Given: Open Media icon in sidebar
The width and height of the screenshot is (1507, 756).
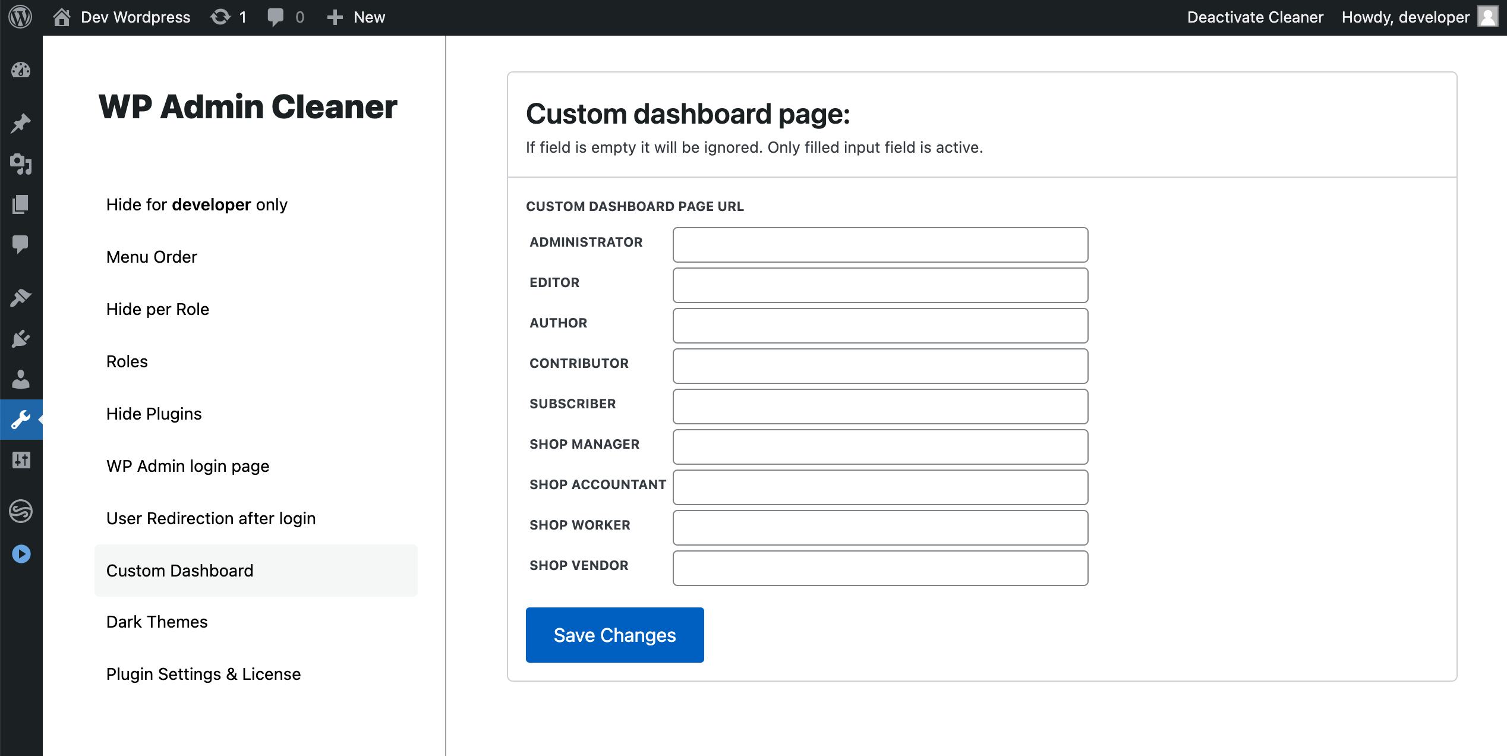Looking at the screenshot, I should tap(21, 164).
